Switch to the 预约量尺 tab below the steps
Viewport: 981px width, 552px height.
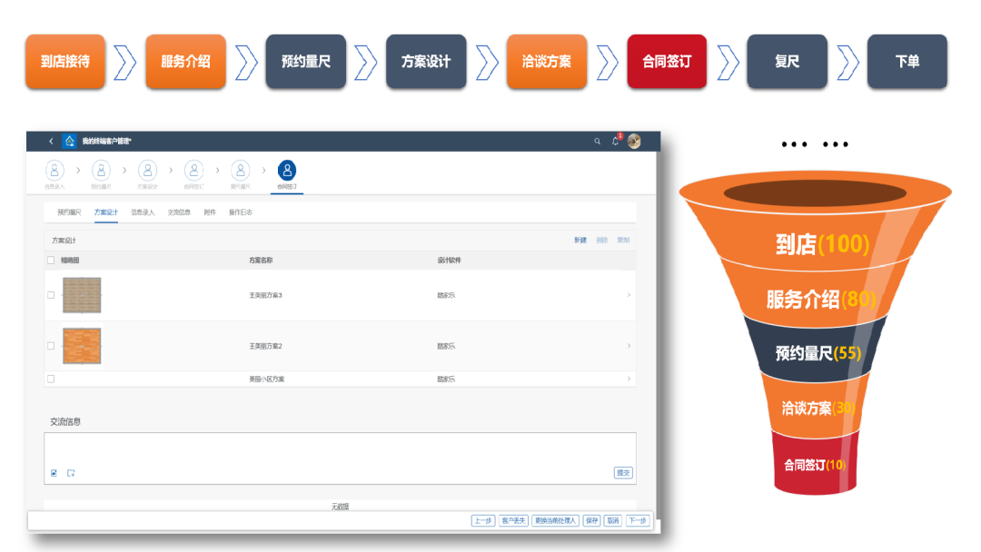point(69,212)
